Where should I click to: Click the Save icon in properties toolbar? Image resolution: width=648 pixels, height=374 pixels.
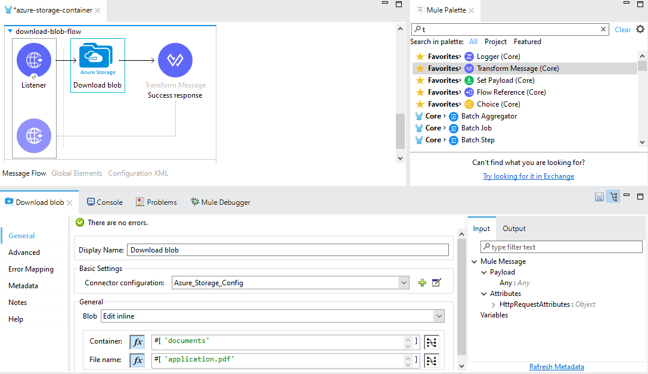(599, 197)
